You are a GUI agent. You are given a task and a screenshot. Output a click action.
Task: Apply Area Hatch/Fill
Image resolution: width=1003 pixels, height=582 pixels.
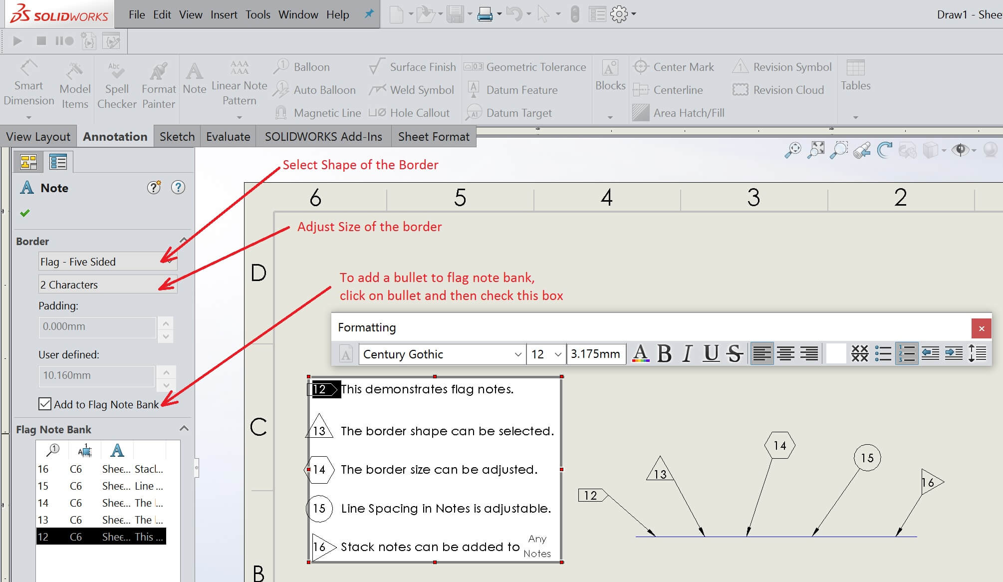[678, 113]
